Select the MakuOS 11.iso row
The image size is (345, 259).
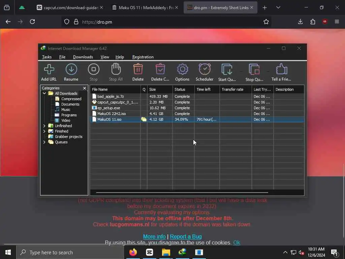click(197, 119)
